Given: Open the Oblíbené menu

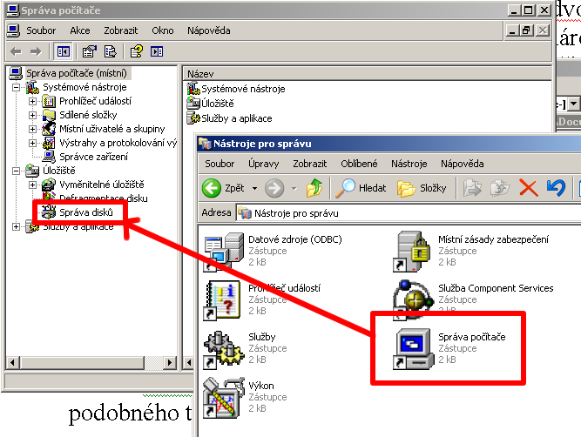Looking at the screenshot, I should tap(359, 164).
